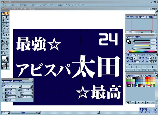Select the Pen tool
Image resolution: width=158 pixels, height=115 pixels.
[x=3, y=24]
